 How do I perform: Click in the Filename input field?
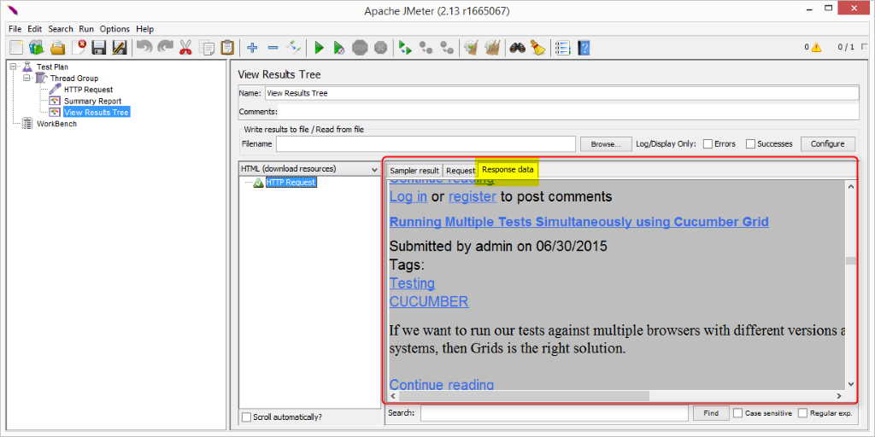coord(426,143)
